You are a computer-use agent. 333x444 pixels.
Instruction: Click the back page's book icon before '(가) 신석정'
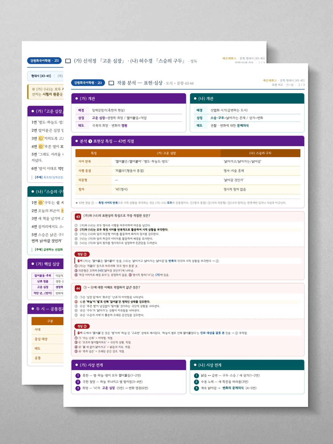68,61
